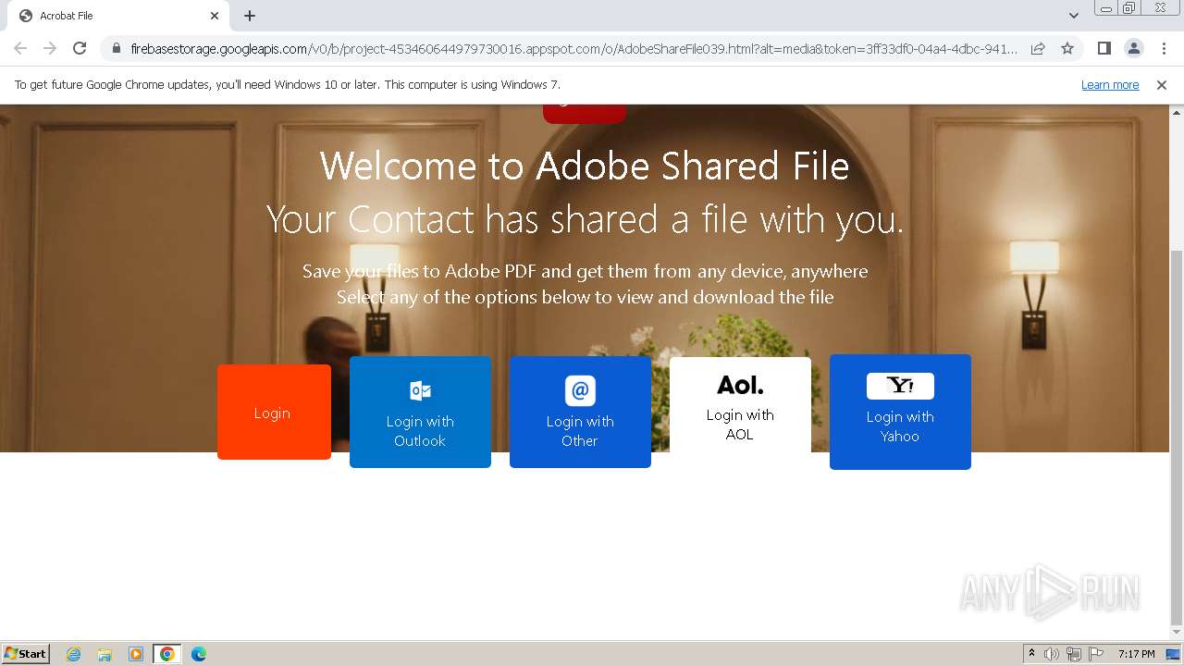The width and height of the screenshot is (1184, 666).
Task: View site information lock icon
Action: tap(116, 48)
